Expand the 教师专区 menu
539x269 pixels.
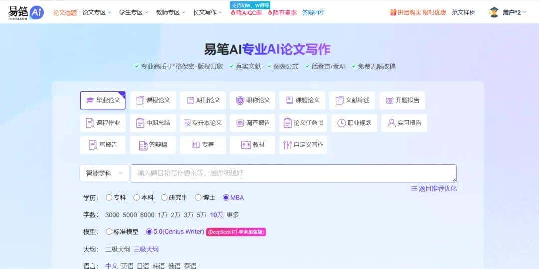coord(171,12)
